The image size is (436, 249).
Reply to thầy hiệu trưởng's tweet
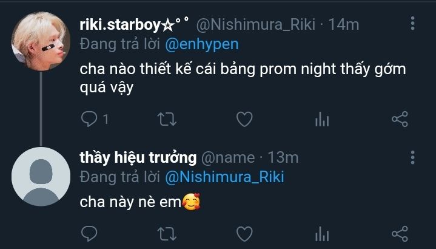[x=89, y=234]
